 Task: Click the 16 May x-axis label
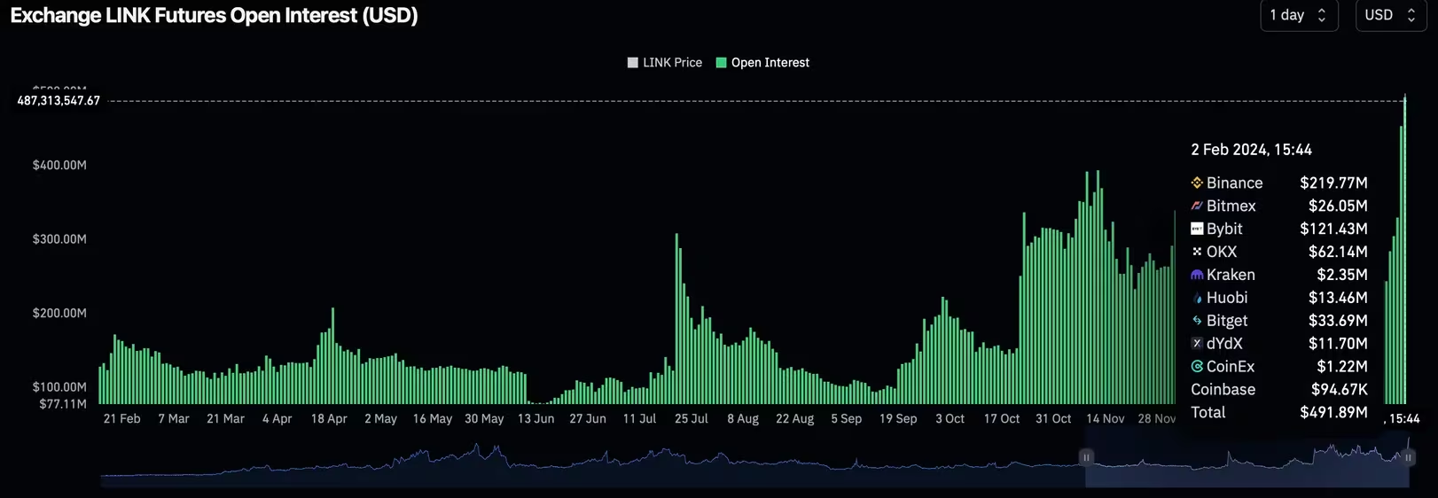click(x=433, y=419)
